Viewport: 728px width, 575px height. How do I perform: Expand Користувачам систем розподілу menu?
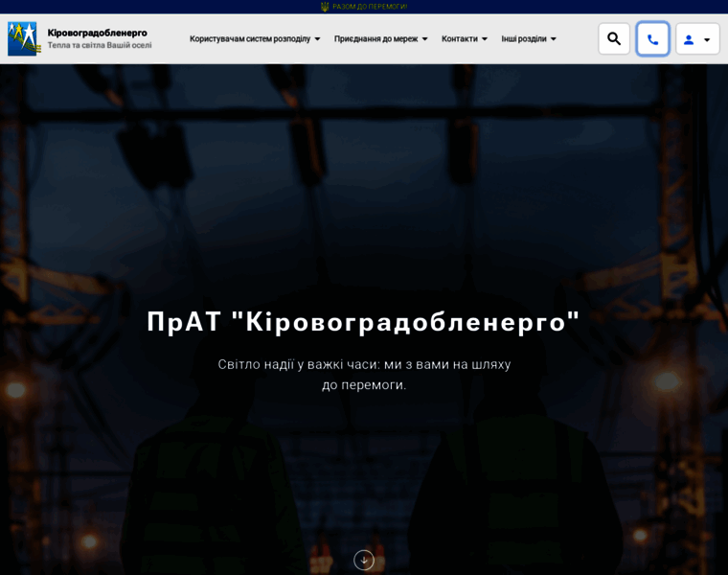(x=255, y=39)
